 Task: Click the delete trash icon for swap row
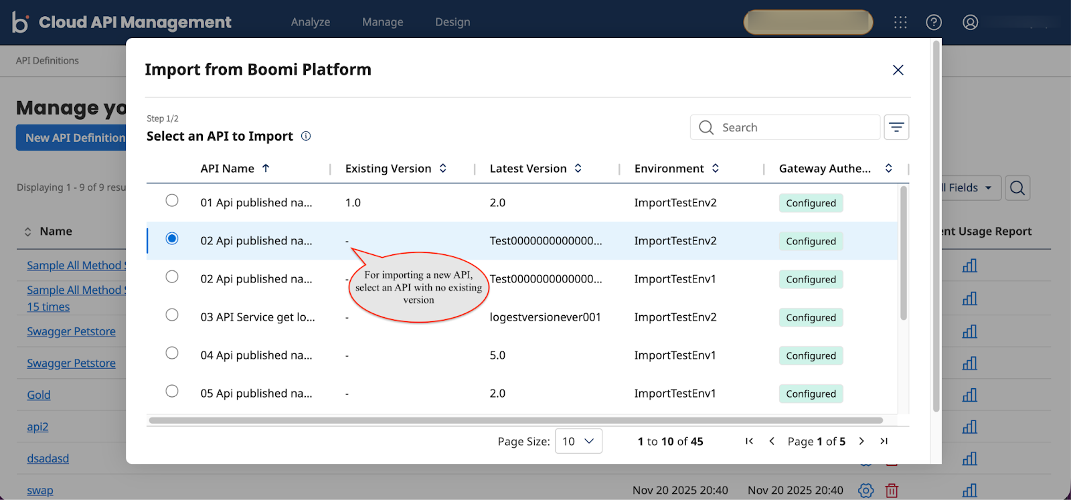coord(892,491)
